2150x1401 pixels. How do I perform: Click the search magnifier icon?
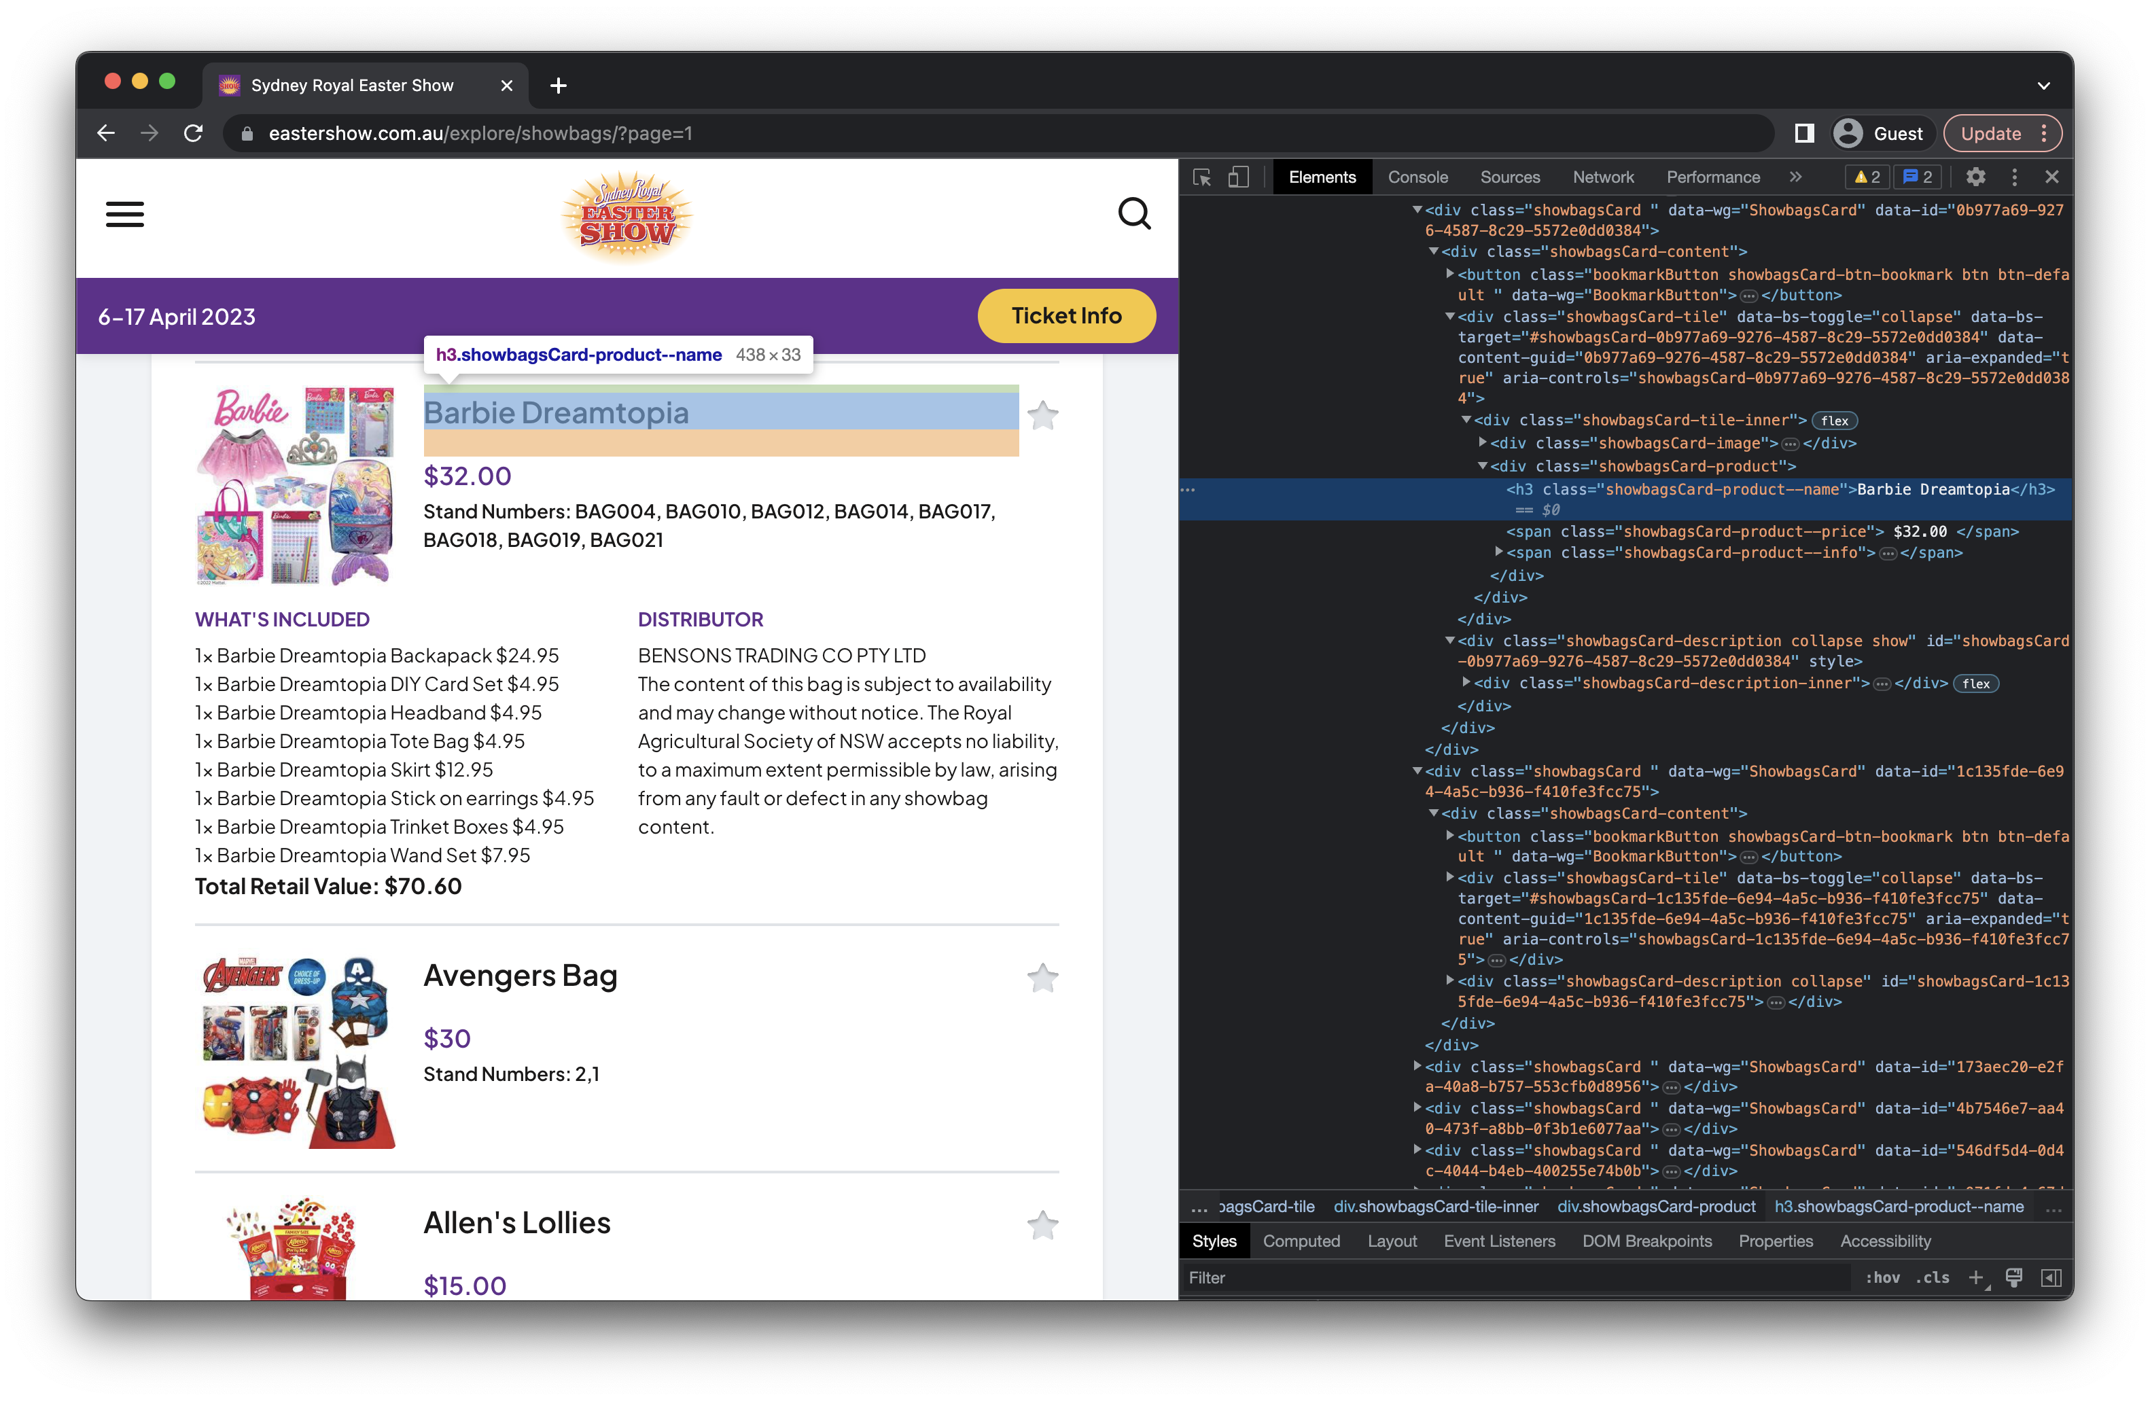click(1133, 214)
